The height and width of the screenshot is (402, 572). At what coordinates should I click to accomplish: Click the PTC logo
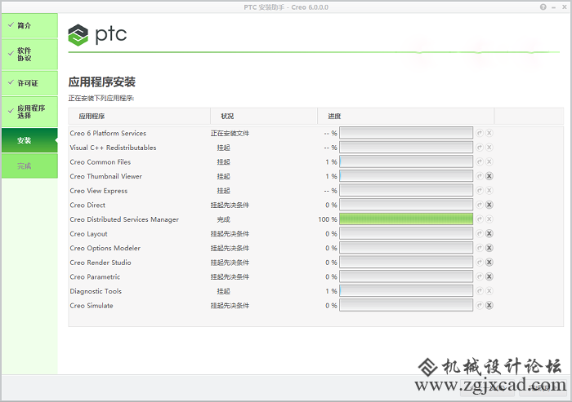(97, 35)
